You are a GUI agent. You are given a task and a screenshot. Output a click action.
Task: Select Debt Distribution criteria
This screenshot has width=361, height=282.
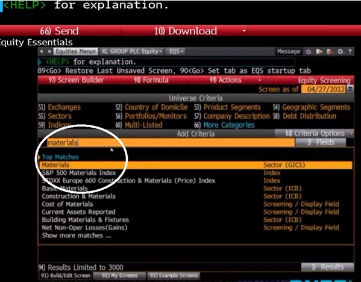pyautogui.click(x=305, y=116)
